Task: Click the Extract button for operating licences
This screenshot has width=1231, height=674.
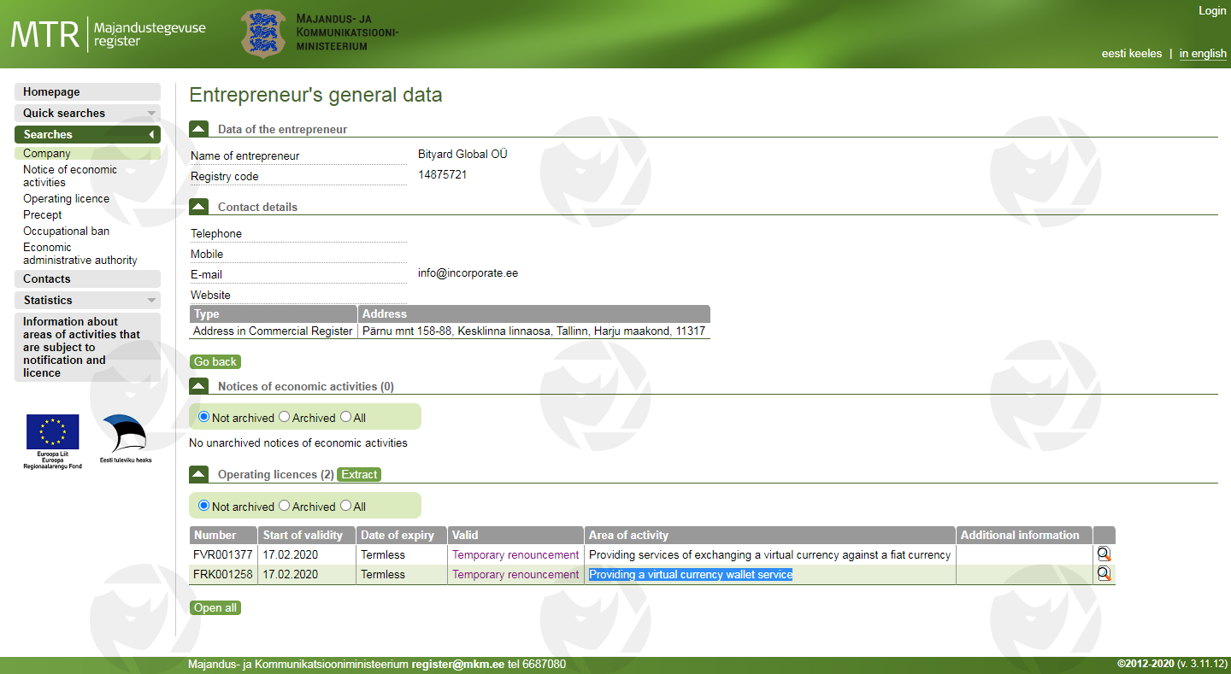Action: tap(359, 474)
